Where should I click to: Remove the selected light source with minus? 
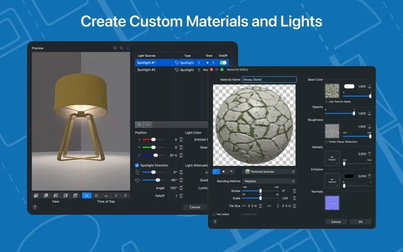coord(148,124)
